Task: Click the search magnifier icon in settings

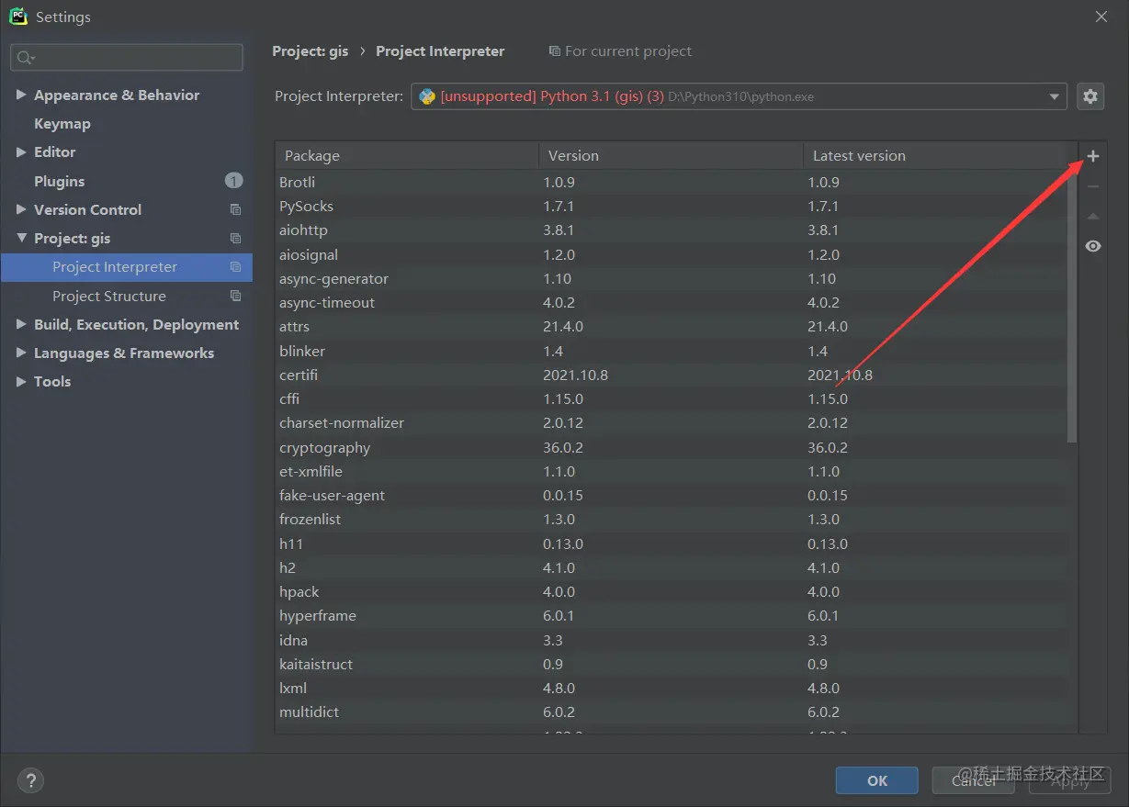Action: (25, 58)
